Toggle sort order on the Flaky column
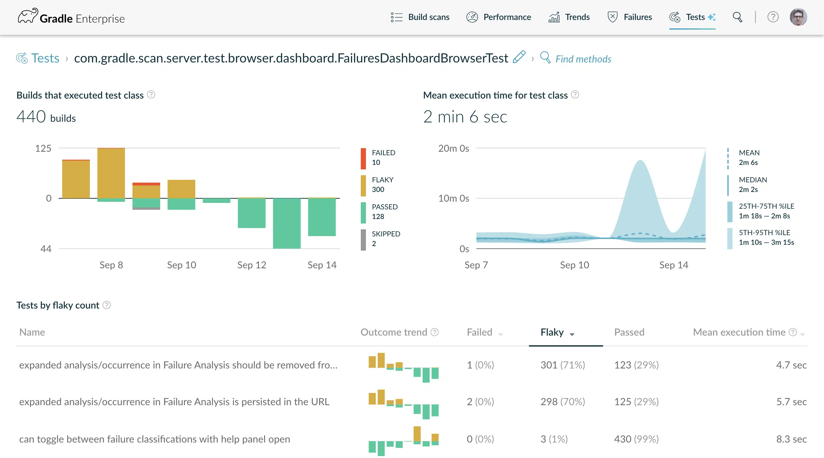824x458 pixels. (x=557, y=332)
